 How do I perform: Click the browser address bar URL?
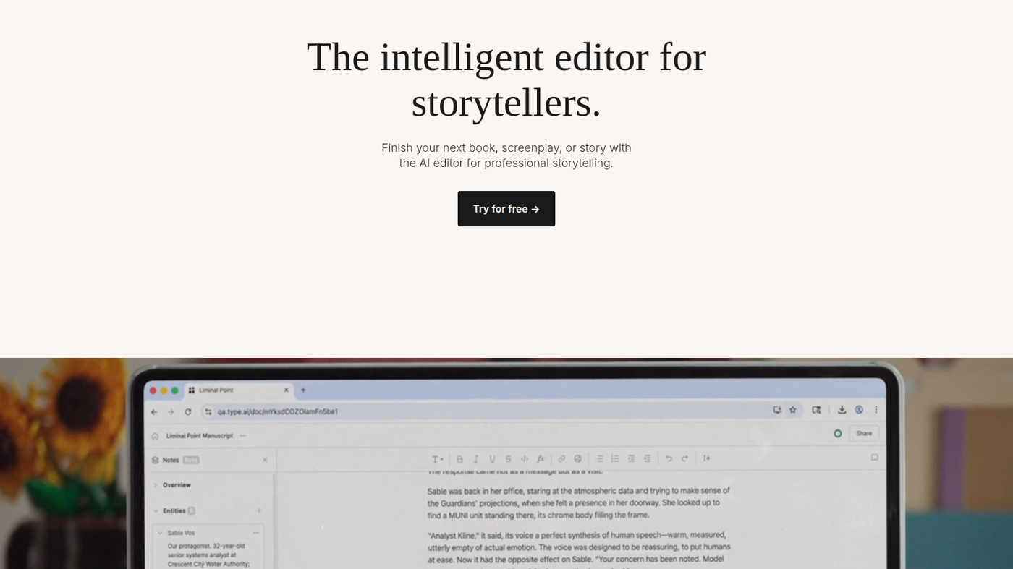point(278,411)
